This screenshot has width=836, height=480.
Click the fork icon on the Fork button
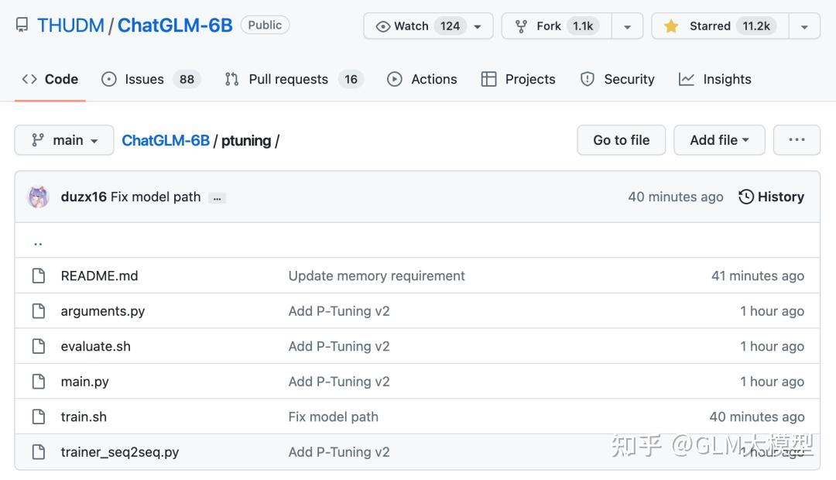(x=522, y=26)
